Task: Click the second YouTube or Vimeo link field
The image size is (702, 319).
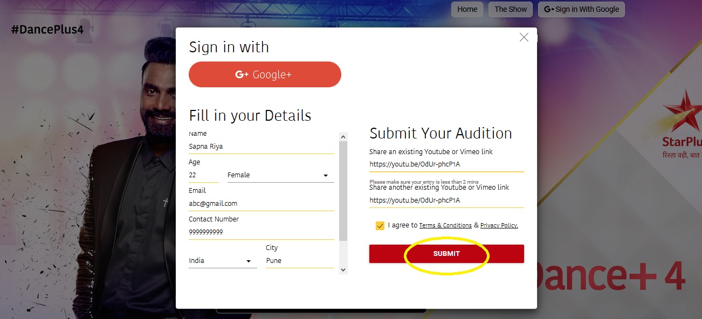Action: coord(446,200)
